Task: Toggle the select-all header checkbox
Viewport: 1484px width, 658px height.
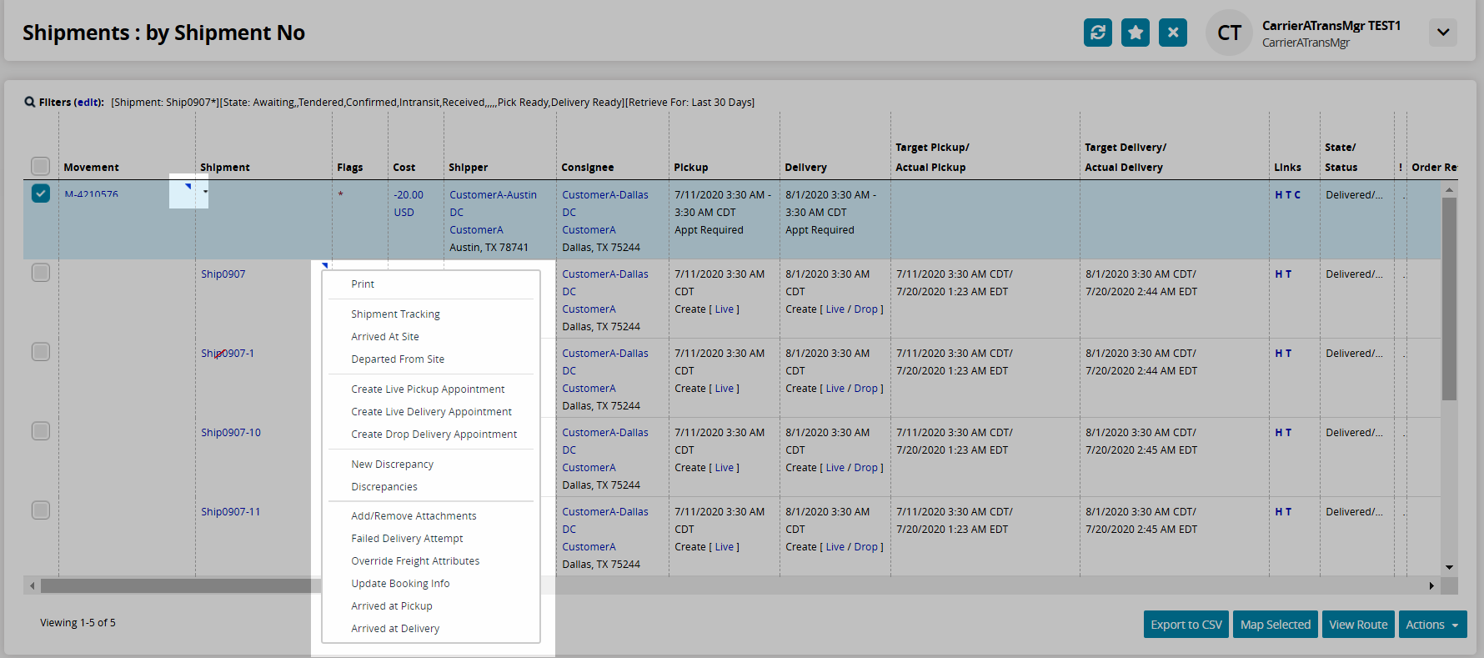Action: [x=41, y=166]
